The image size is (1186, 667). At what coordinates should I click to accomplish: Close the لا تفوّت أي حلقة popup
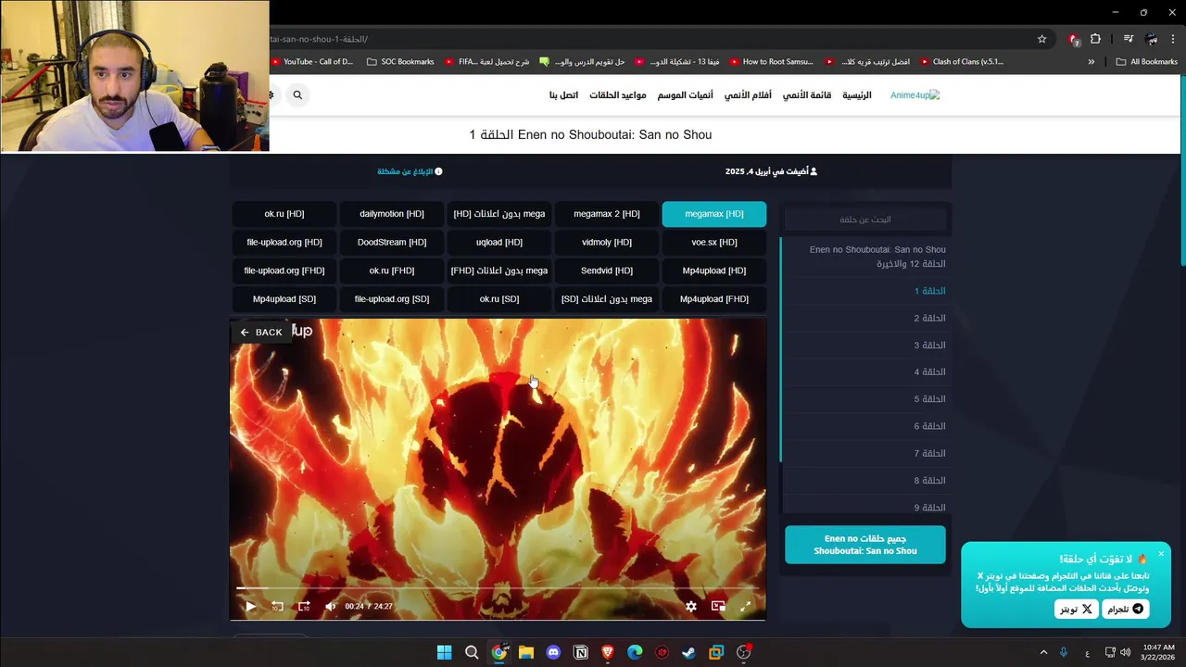(x=1161, y=555)
